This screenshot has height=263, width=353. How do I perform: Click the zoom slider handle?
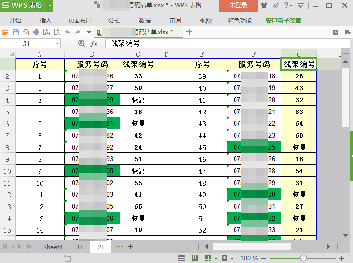[x=303, y=258]
